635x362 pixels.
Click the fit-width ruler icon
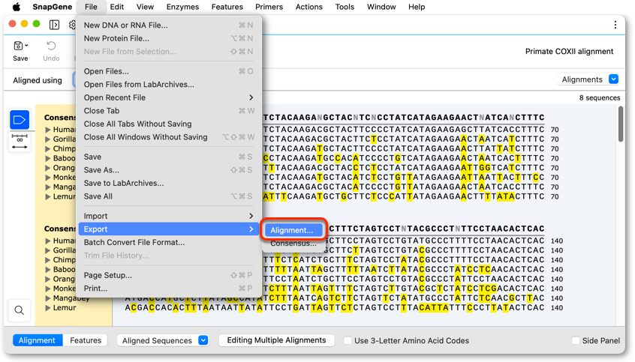[x=20, y=141]
